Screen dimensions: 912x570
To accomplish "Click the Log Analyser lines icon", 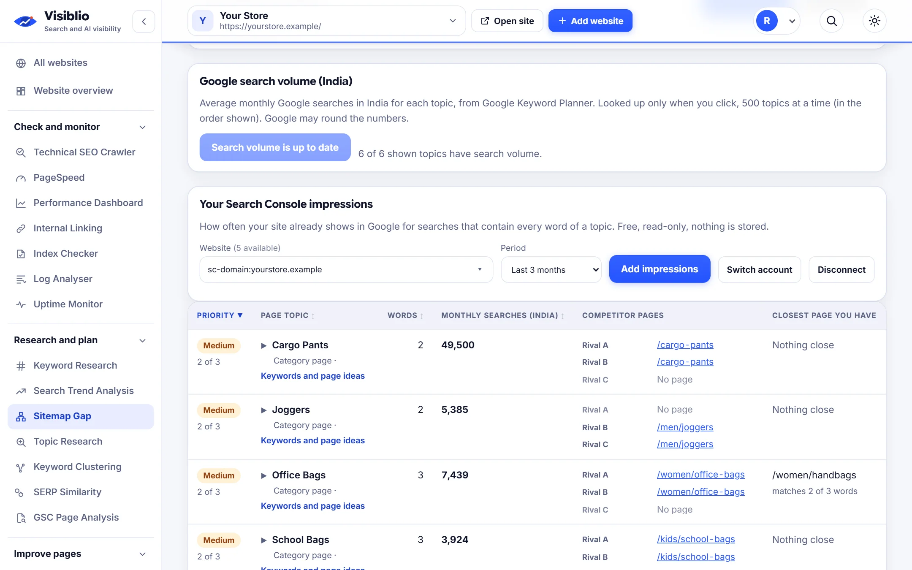I will point(21,280).
